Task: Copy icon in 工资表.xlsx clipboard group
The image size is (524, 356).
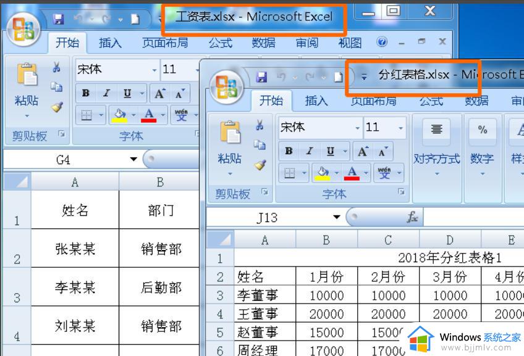Action: click(56, 87)
